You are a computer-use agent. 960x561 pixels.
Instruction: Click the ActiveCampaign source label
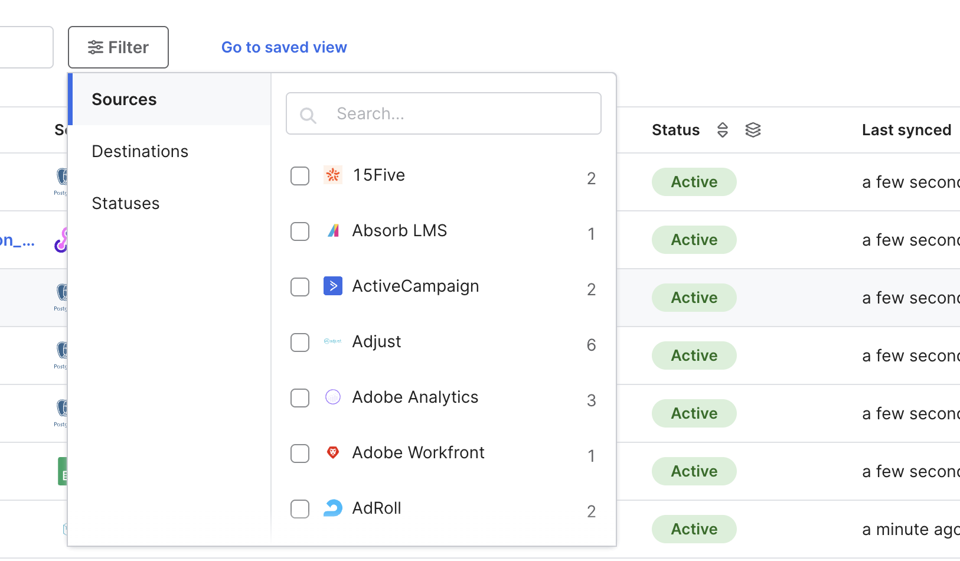416,286
